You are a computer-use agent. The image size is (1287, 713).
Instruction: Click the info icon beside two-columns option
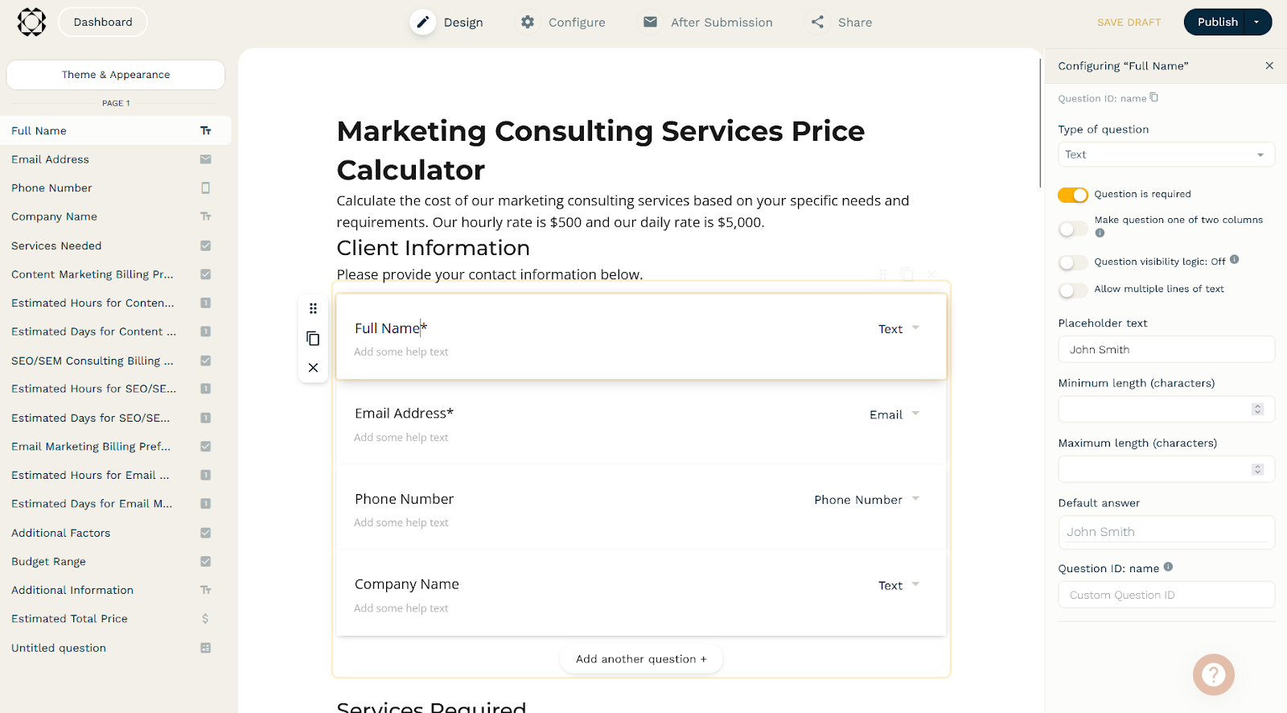click(x=1100, y=233)
